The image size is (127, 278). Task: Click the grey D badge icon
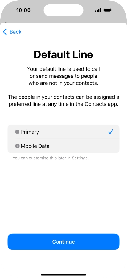(x=17, y=146)
